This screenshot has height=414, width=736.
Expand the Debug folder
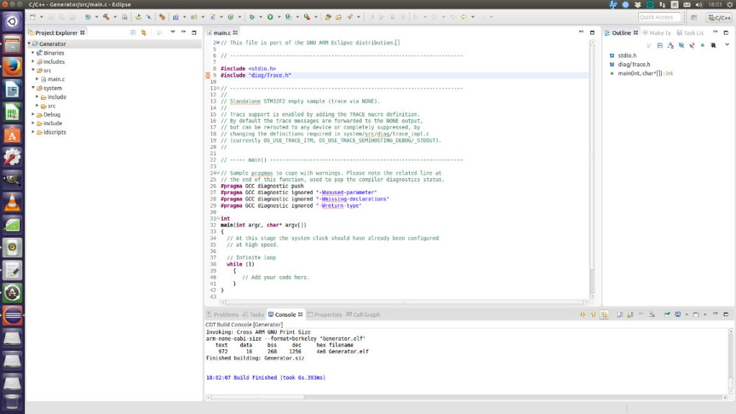pyautogui.click(x=33, y=114)
